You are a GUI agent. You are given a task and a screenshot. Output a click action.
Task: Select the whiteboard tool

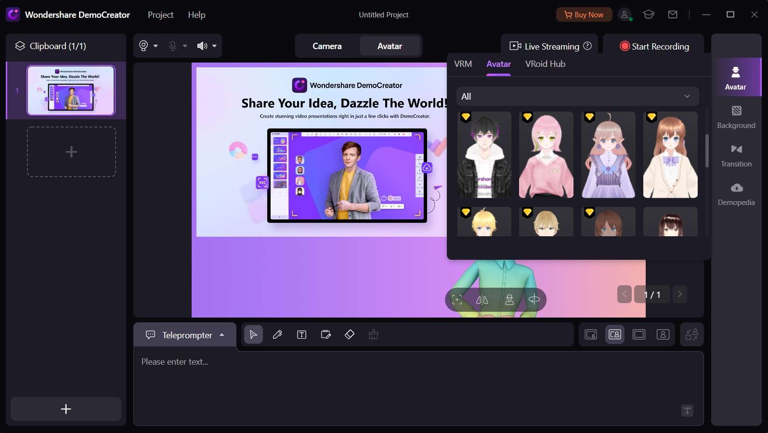(326, 334)
